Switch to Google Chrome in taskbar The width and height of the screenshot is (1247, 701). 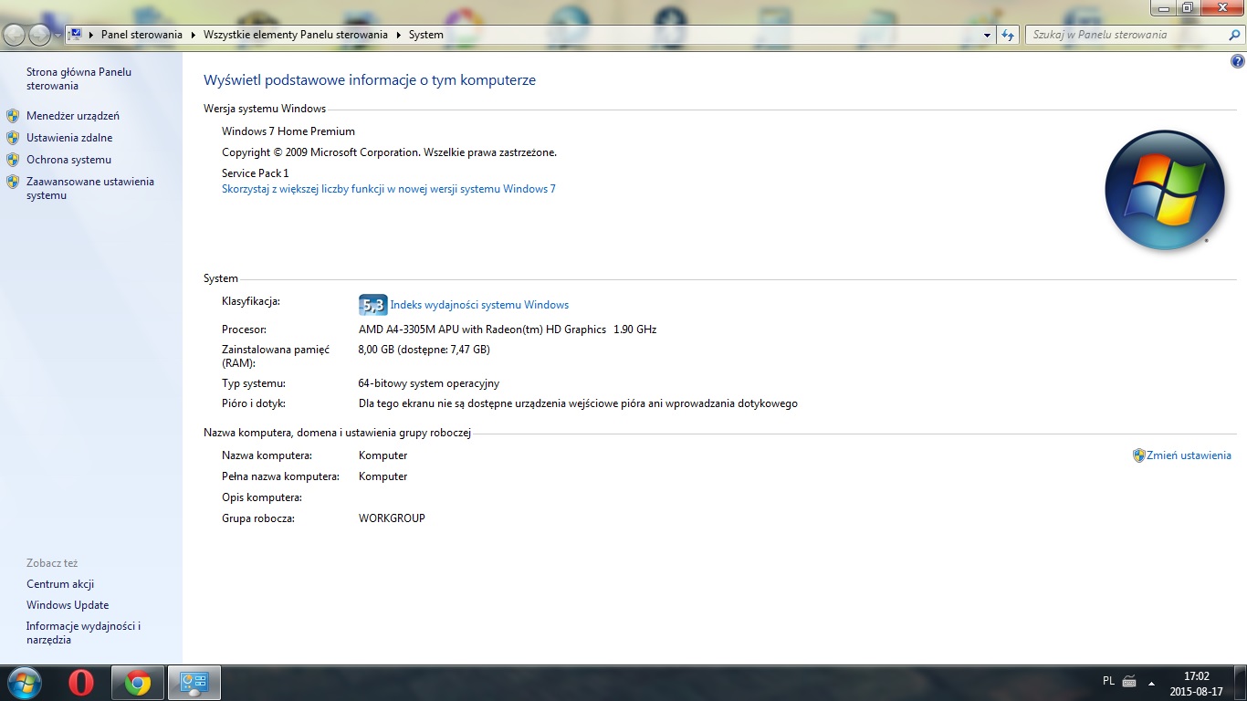138,683
